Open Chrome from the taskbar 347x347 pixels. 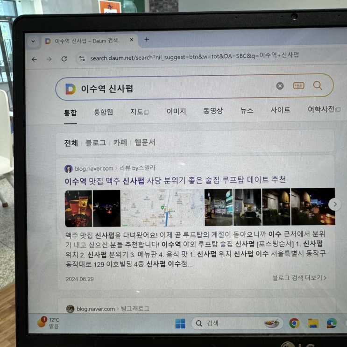(x=294, y=323)
